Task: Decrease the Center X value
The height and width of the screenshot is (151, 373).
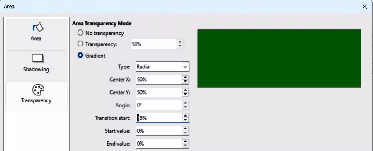Action: coord(185,82)
